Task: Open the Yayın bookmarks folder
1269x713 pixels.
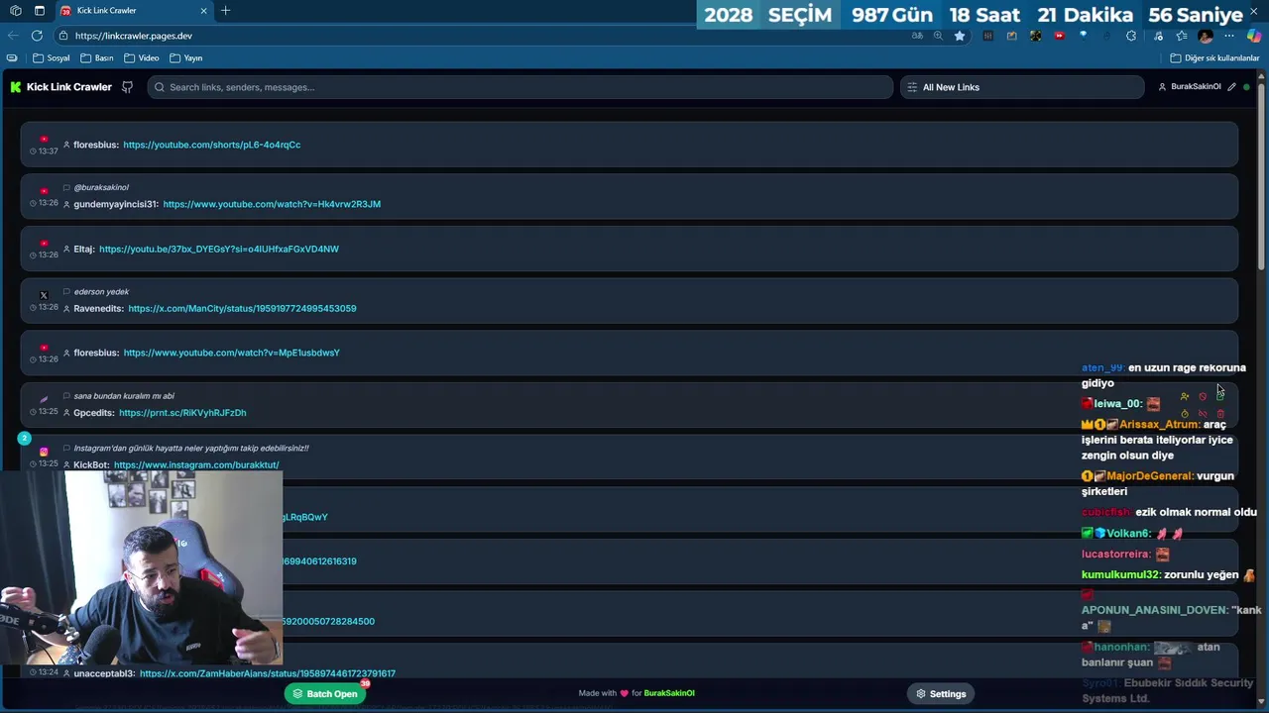Action: point(186,58)
